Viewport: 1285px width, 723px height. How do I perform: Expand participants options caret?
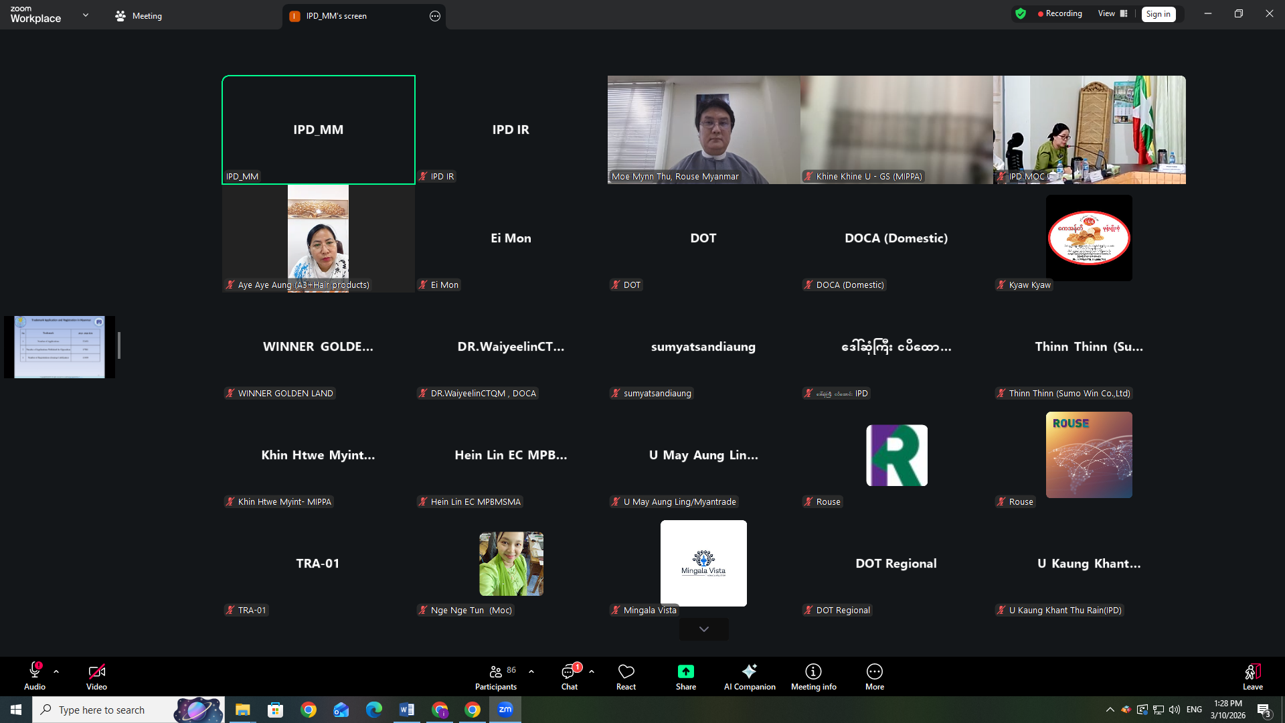[531, 671]
